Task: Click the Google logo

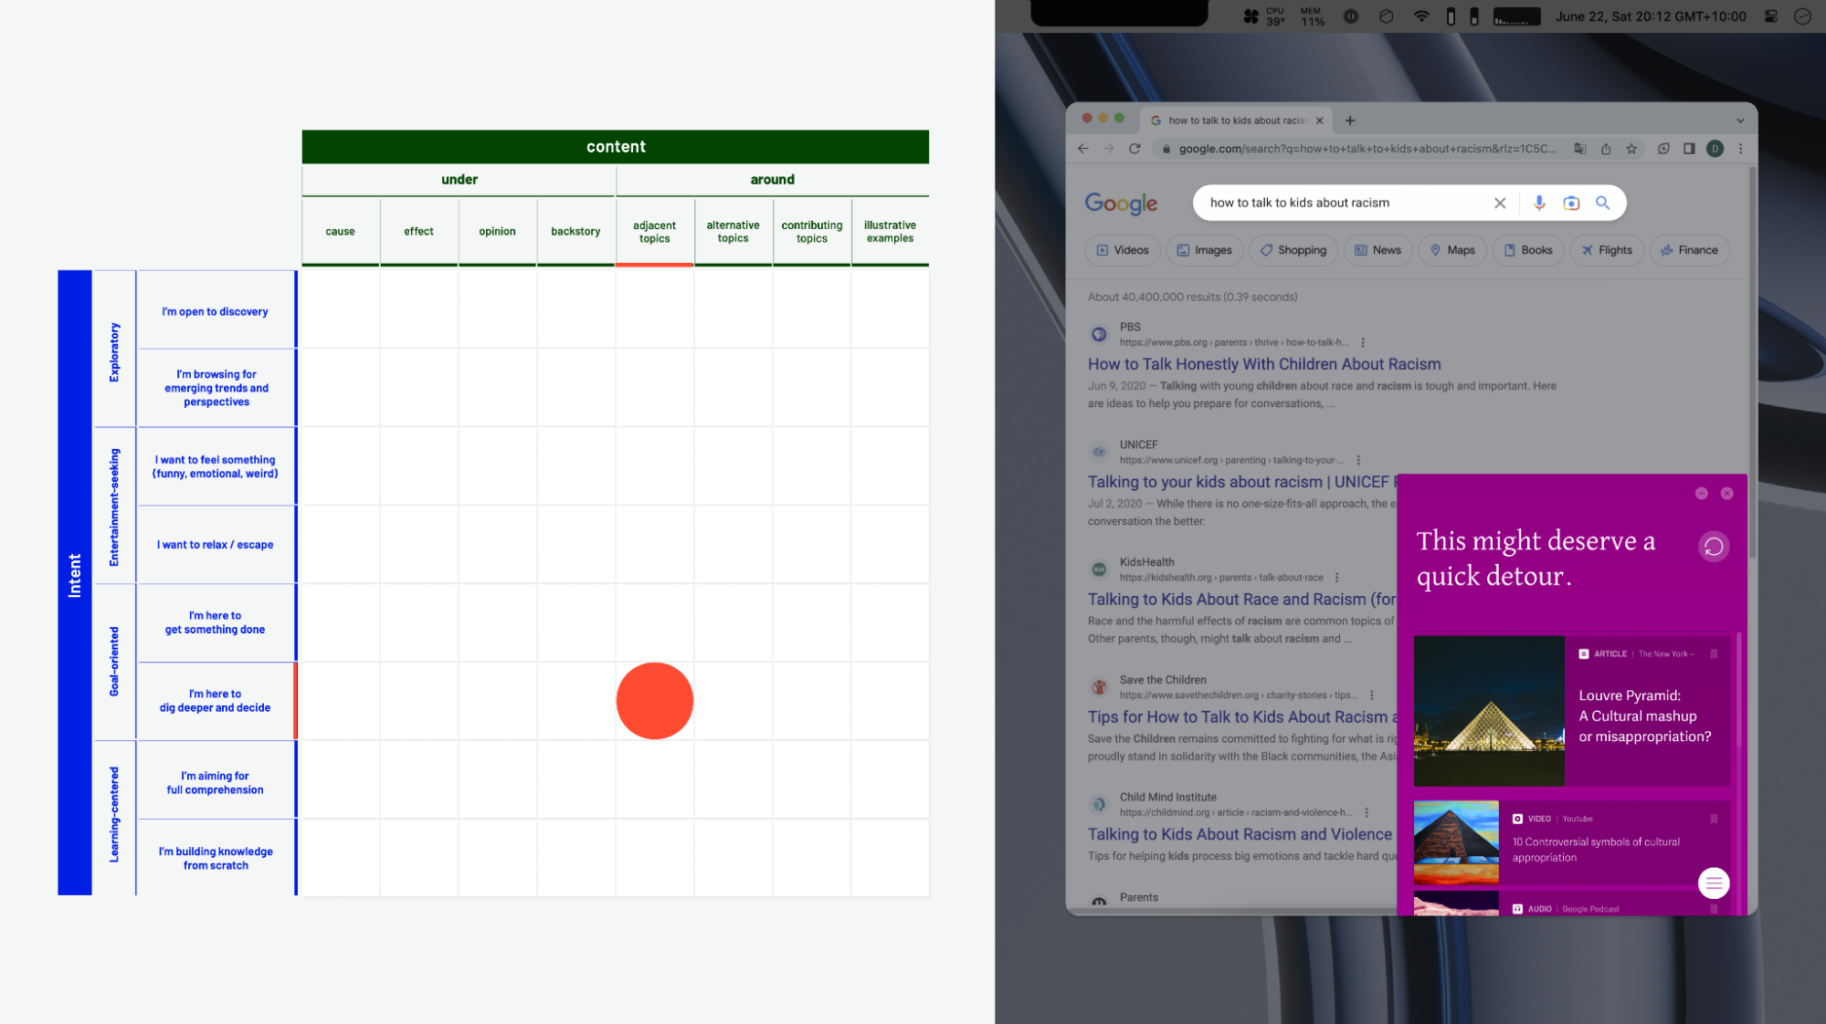Action: coord(1121,204)
